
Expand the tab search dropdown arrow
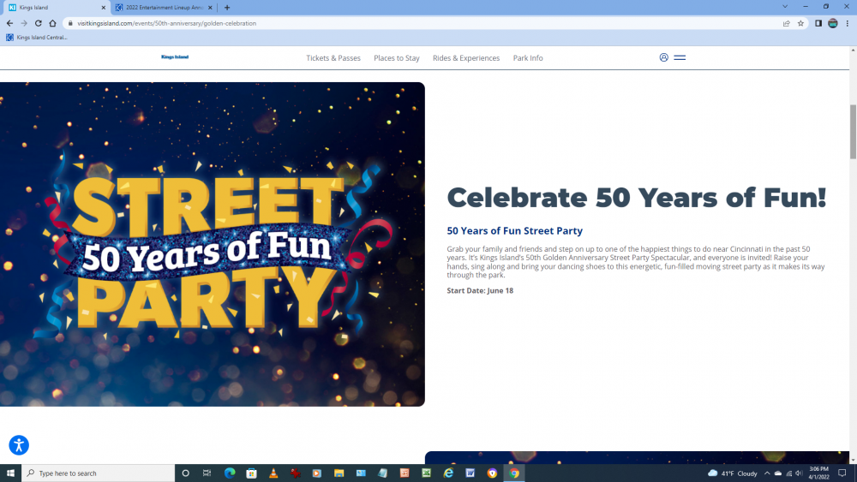tap(784, 7)
